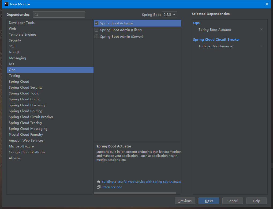Select Spring Cloud Security category
This screenshot has width=273, height=209.
pos(50,88)
